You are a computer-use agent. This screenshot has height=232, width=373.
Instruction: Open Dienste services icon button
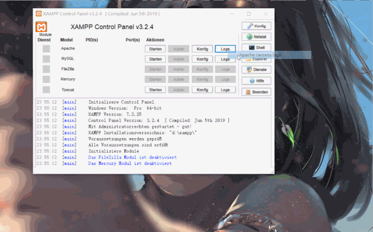(x=256, y=70)
